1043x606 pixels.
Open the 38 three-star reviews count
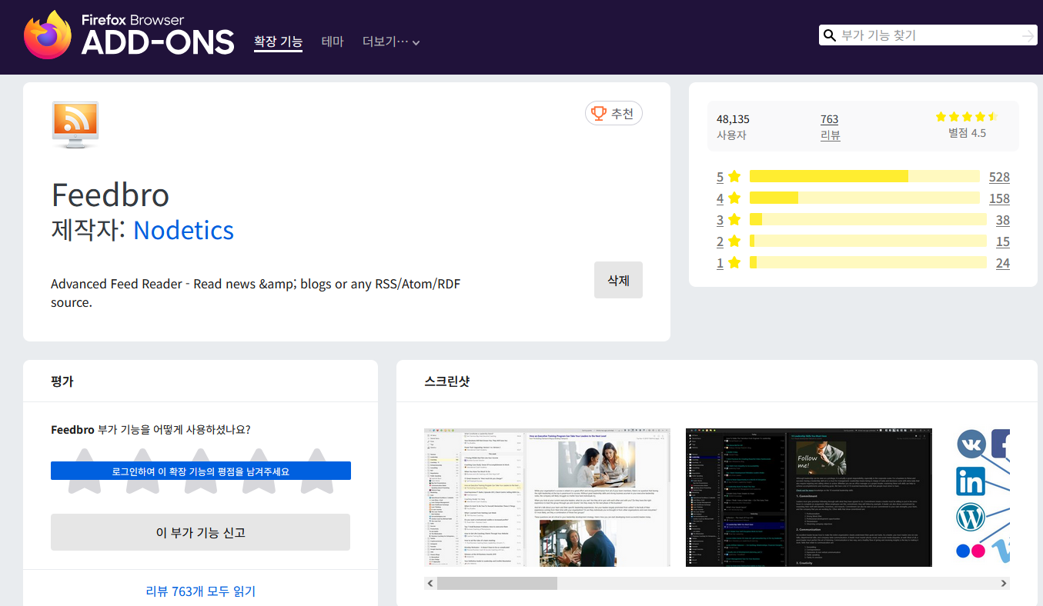1002,220
